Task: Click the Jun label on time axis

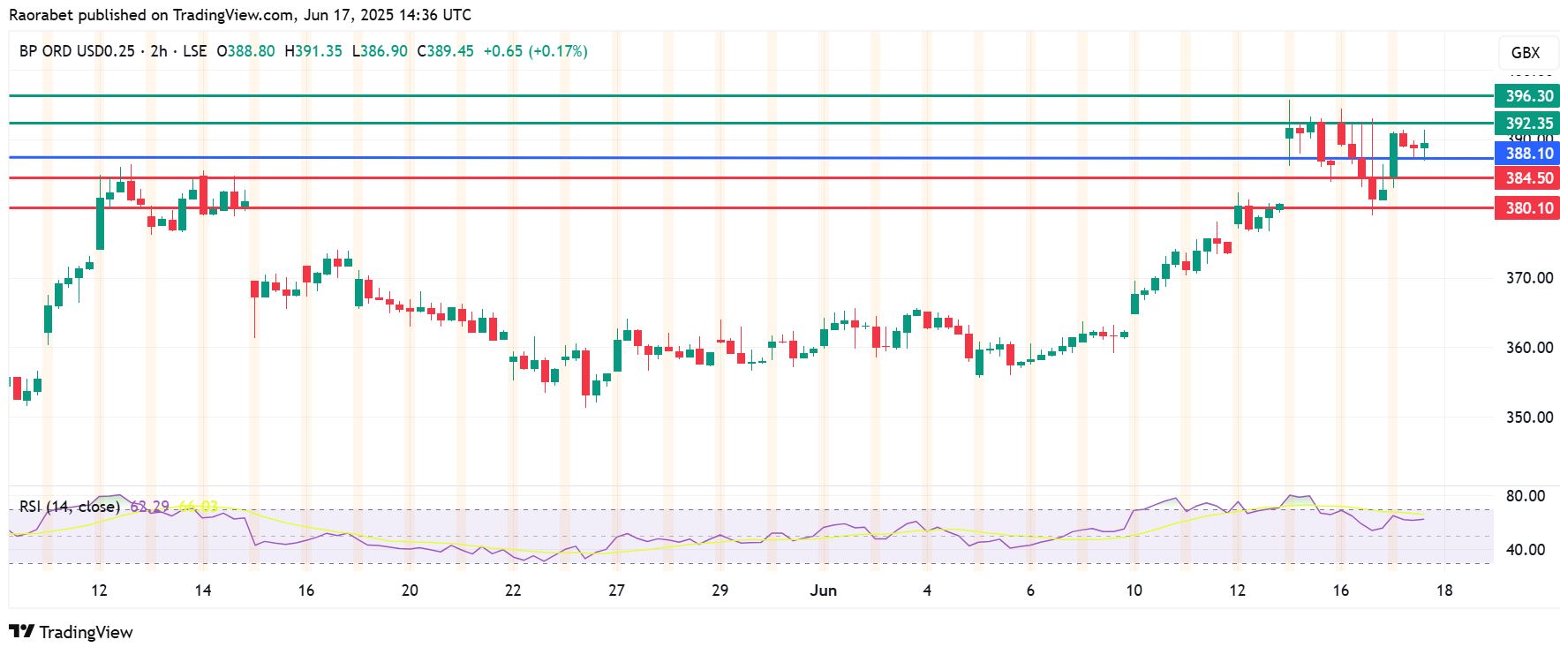Action: [x=824, y=591]
